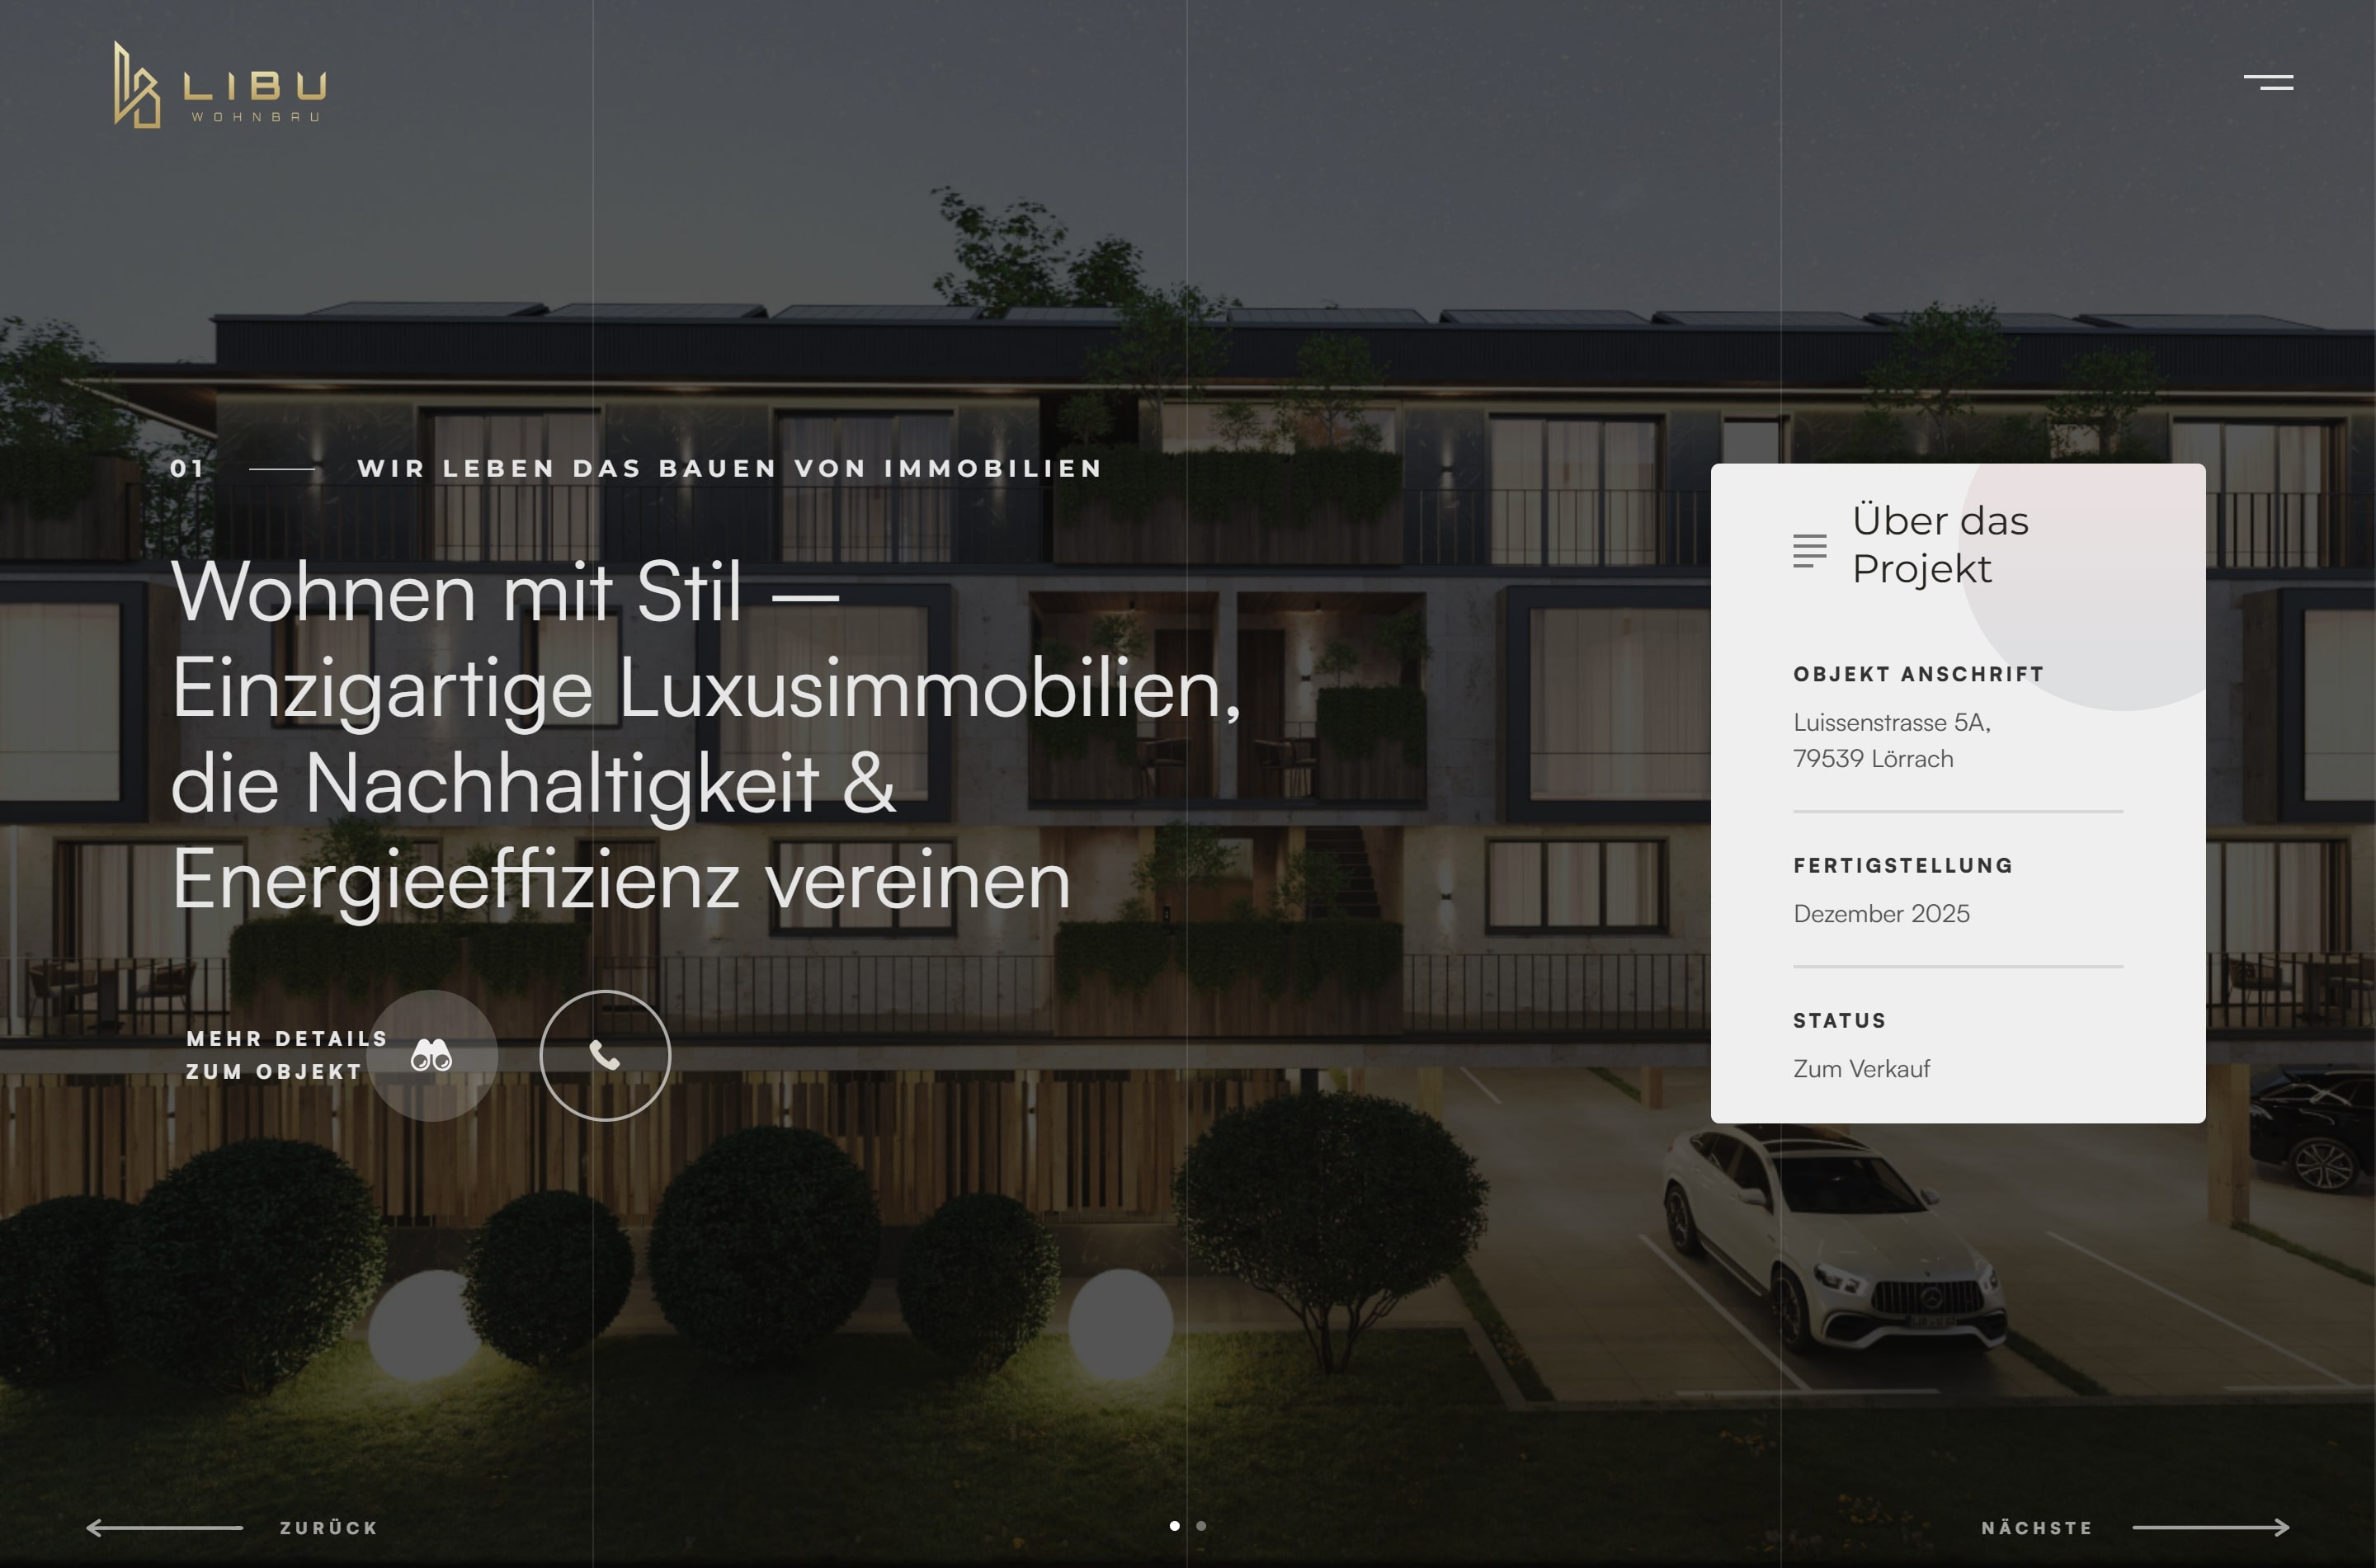2376x1568 pixels.
Task: Click the Objekt Anschrift label
Action: [1918, 674]
